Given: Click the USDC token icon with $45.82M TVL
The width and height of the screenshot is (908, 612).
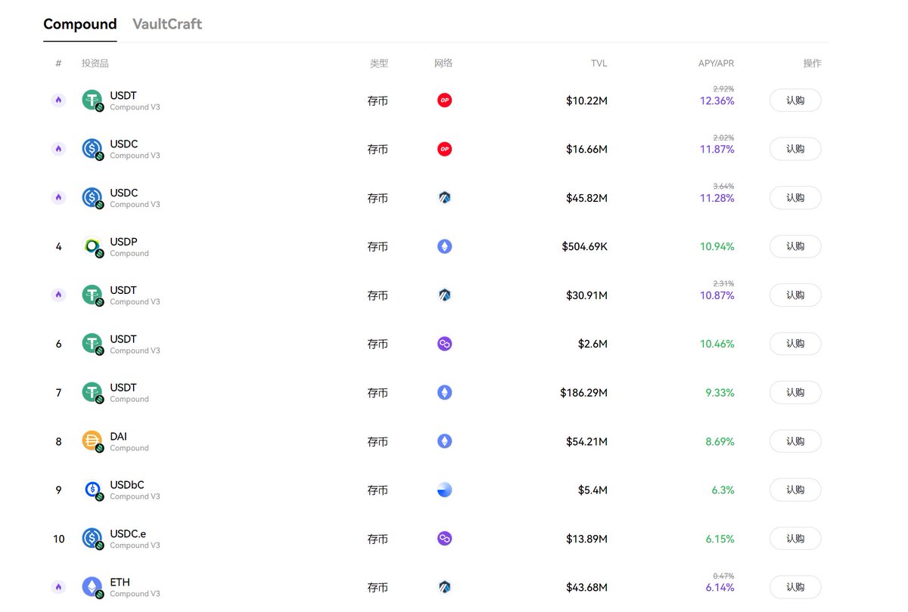Looking at the screenshot, I should 92,198.
